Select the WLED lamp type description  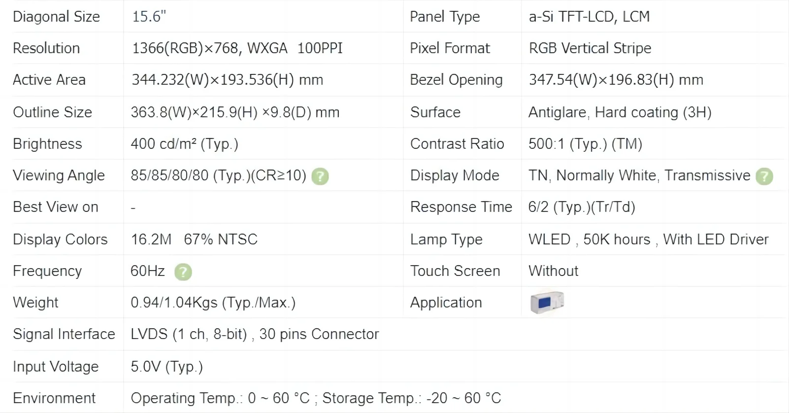click(648, 240)
